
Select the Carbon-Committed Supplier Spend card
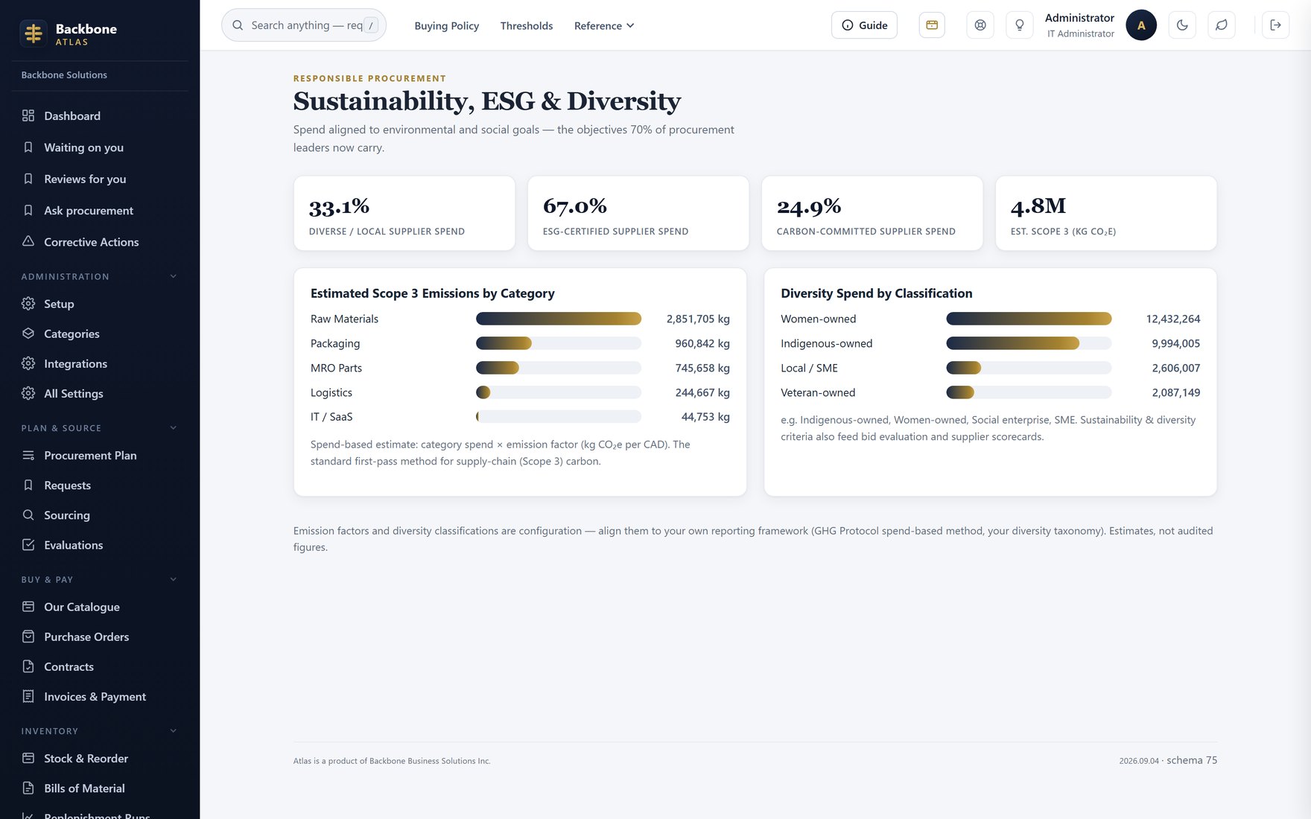point(872,213)
